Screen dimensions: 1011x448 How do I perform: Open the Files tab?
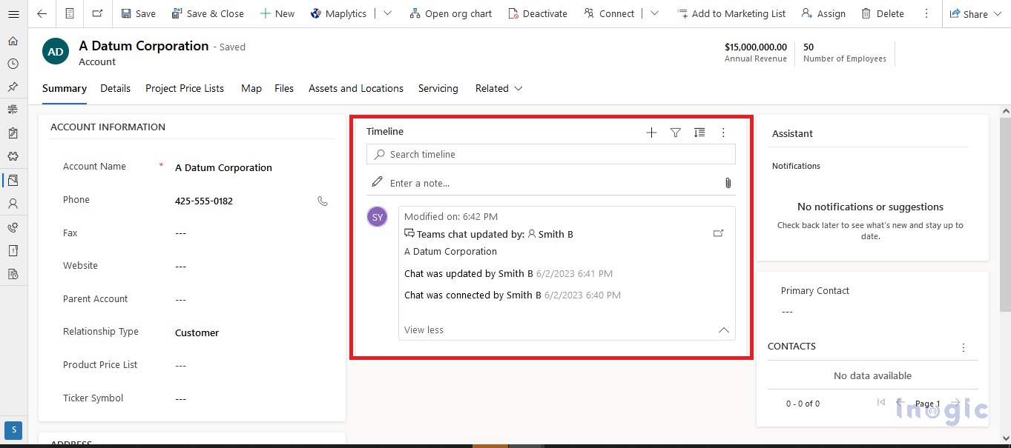(x=284, y=88)
